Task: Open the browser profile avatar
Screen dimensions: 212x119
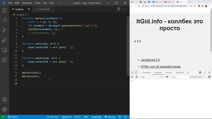Action: (x=206, y=6)
